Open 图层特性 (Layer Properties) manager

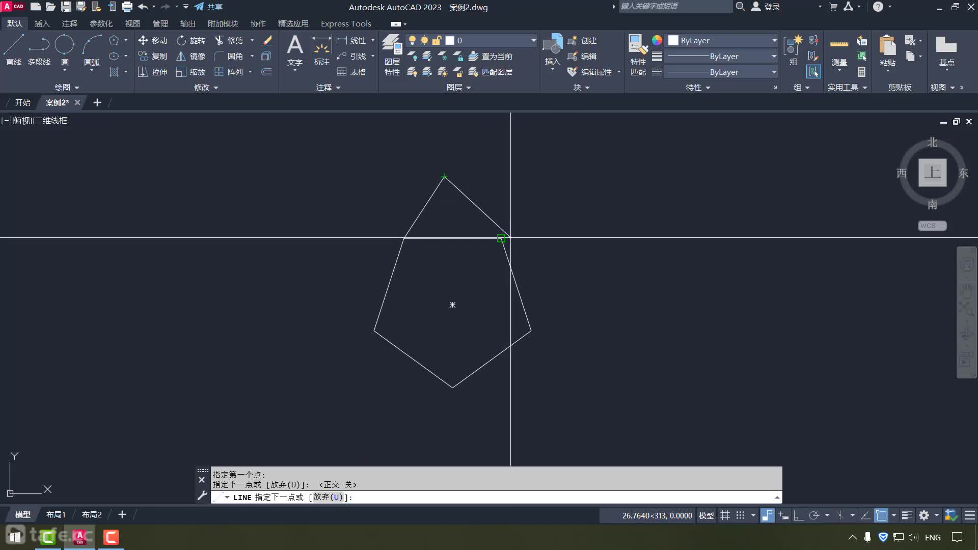tap(392, 55)
